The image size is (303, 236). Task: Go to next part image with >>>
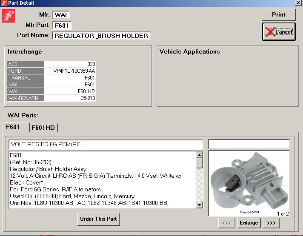tap(272, 223)
